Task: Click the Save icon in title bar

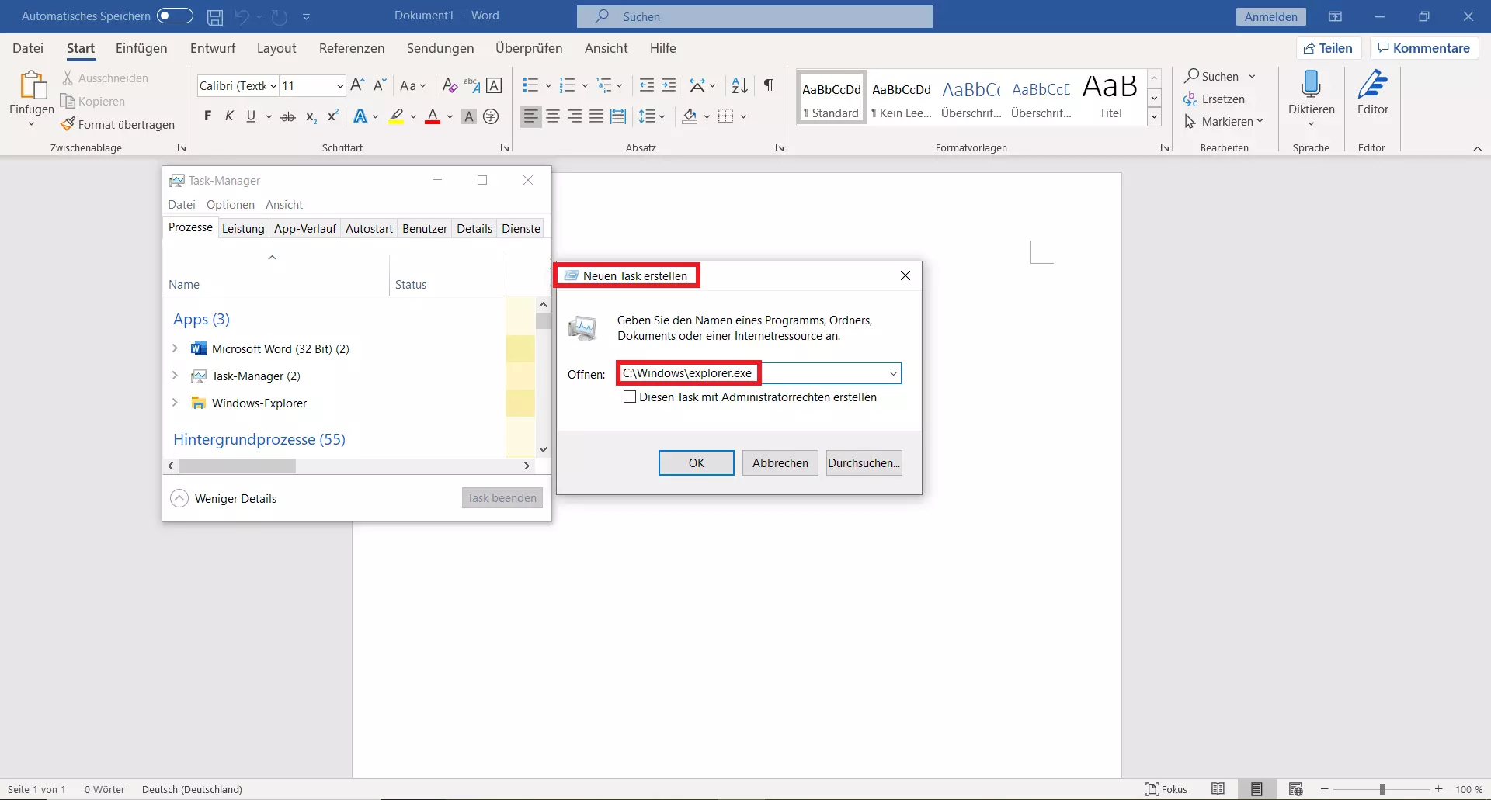Action: click(x=215, y=16)
